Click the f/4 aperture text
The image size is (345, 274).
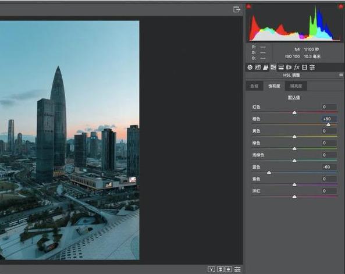tap(297, 49)
